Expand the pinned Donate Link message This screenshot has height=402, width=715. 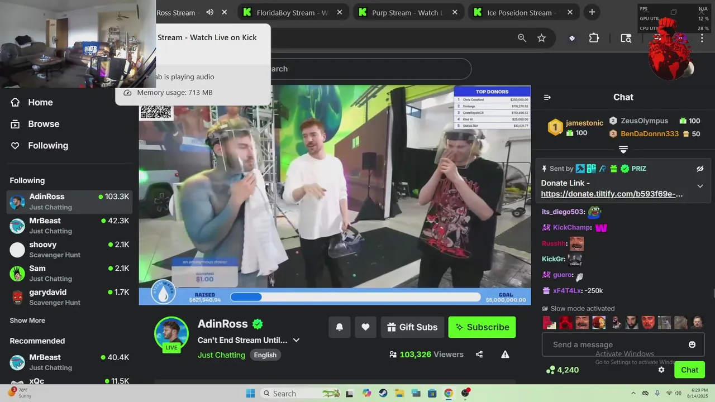700,186
